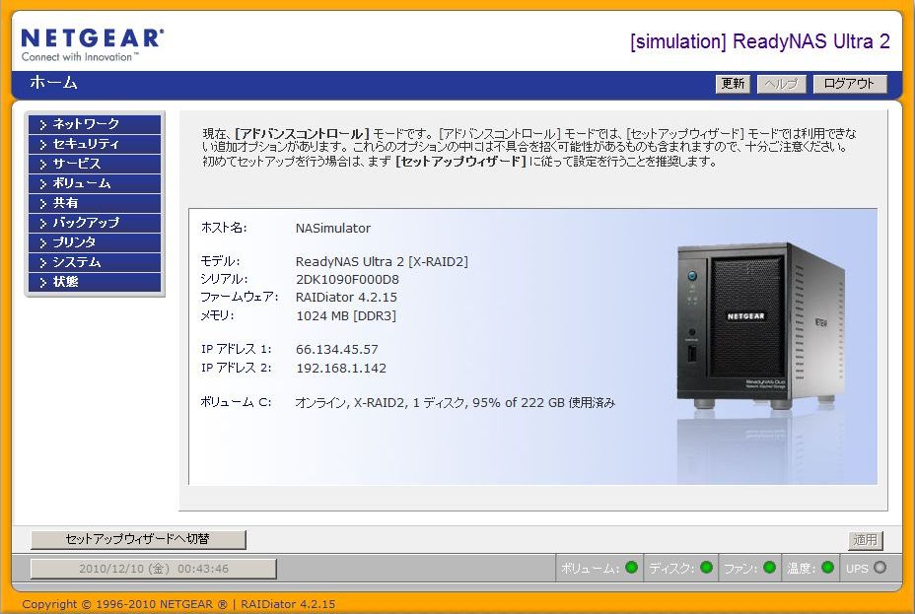Expand the ネットワーク menu section

click(x=95, y=124)
